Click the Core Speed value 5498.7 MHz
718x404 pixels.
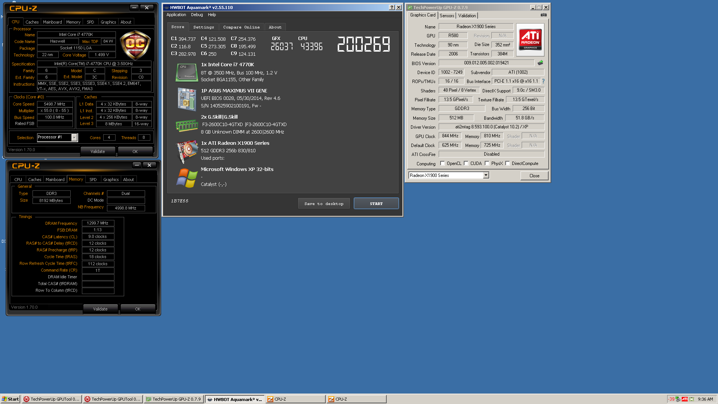coord(55,104)
